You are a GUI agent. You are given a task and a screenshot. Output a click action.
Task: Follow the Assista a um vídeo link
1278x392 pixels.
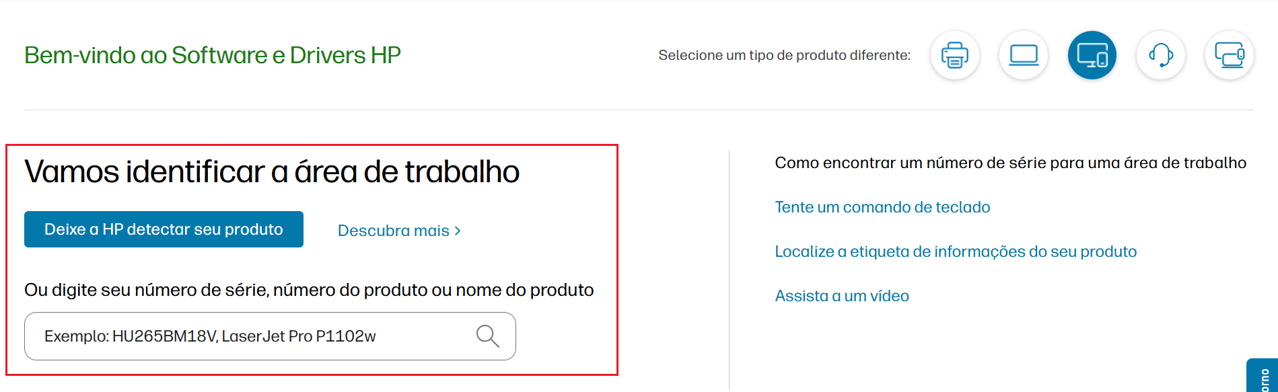pyautogui.click(x=842, y=296)
